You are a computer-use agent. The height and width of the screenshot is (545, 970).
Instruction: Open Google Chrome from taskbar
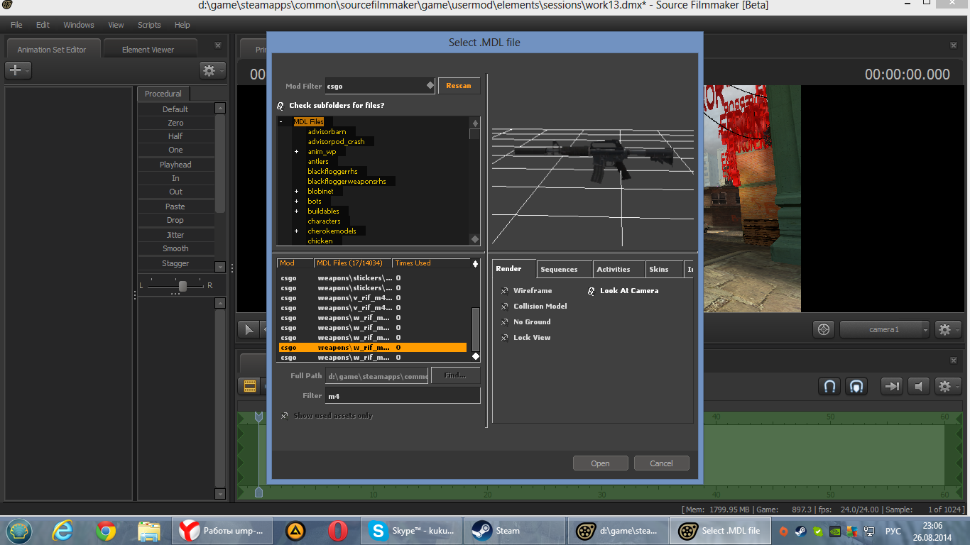106,530
